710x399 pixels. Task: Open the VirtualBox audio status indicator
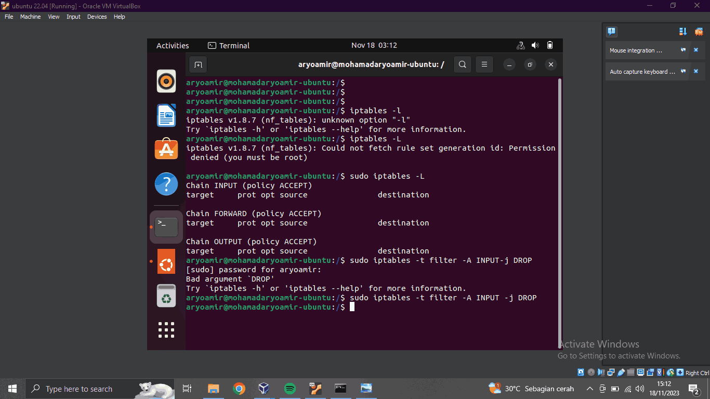601,372
